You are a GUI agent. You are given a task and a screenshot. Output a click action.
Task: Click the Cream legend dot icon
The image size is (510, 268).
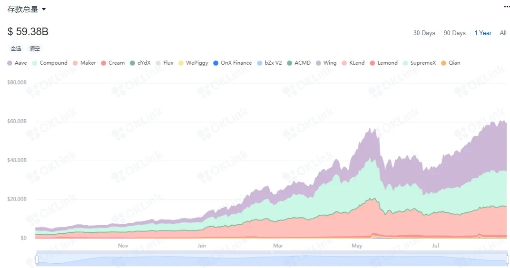click(x=104, y=63)
